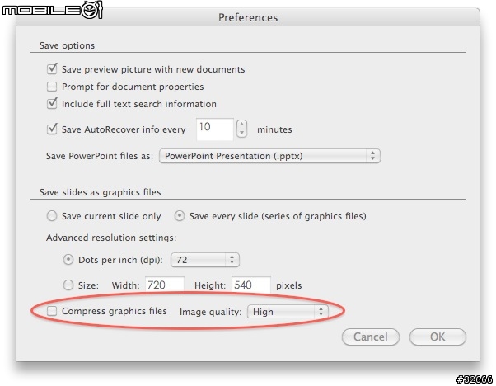
Task: Click the Height field showing 540
Action: coord(251,285)
